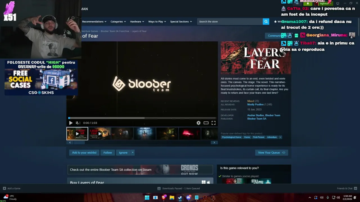360x202 pixels.
Task: Open Mixed recent reviews link
Action: 250,101
